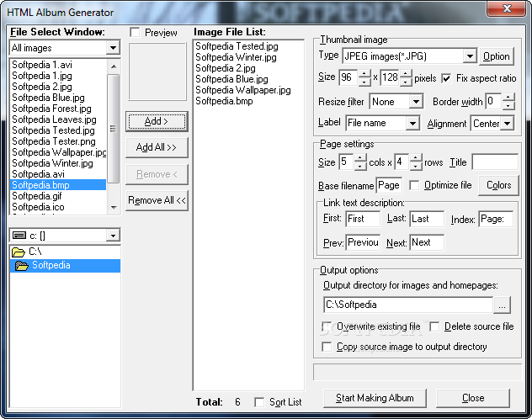Select Softpedia Leaves.jpg in file window
Viewport: 532px width, 419px height.
coord(54,119)
